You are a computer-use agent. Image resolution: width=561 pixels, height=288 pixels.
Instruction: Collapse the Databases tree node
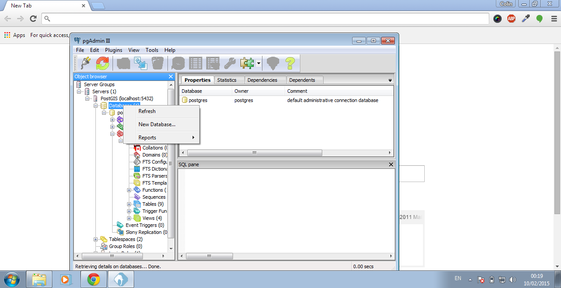95,106
